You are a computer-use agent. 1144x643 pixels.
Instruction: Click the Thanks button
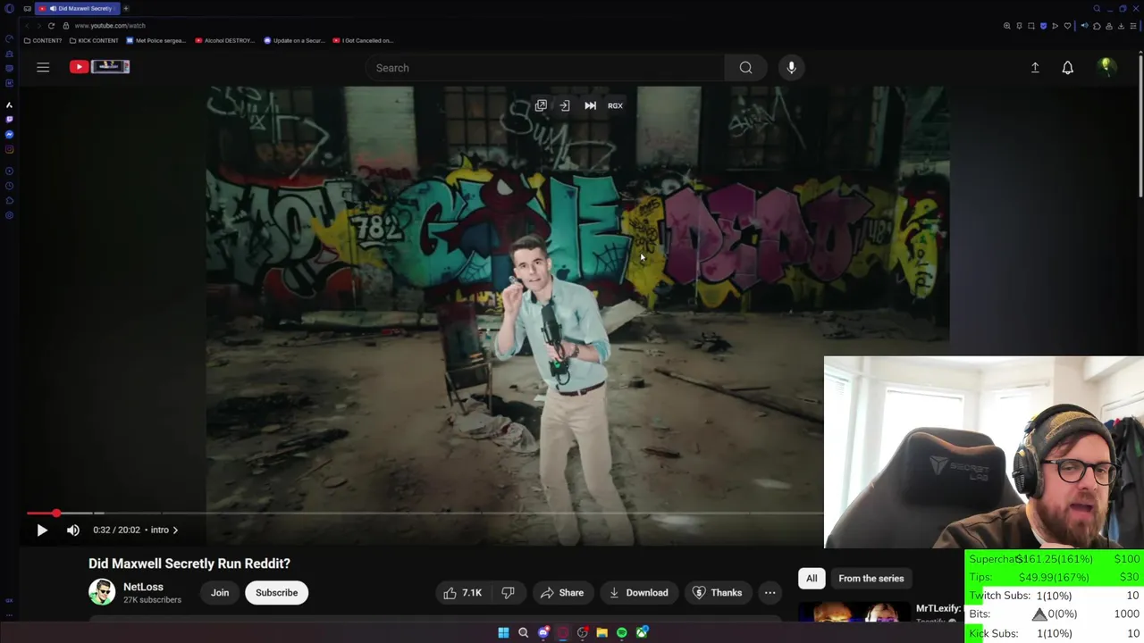click(x=718, y=593)
